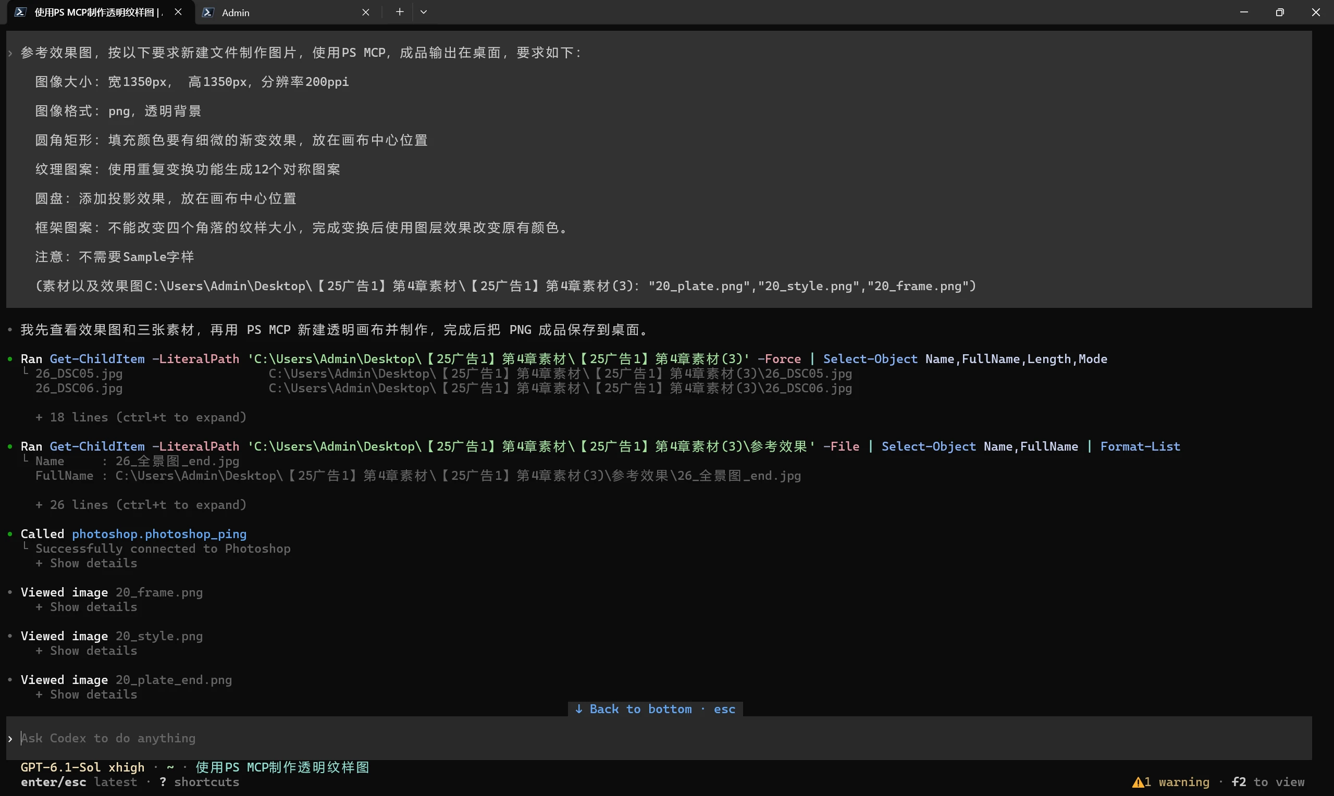Viewport: 1334px width, 796px height.
Task: Click the '? shortcuts' hint
Action: 199,782
